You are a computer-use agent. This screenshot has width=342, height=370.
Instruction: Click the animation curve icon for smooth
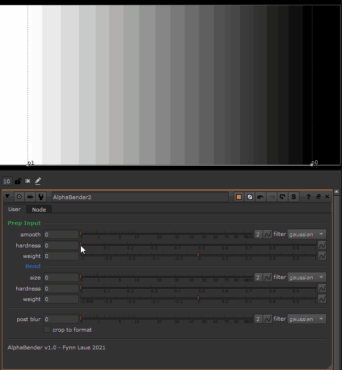268,234
